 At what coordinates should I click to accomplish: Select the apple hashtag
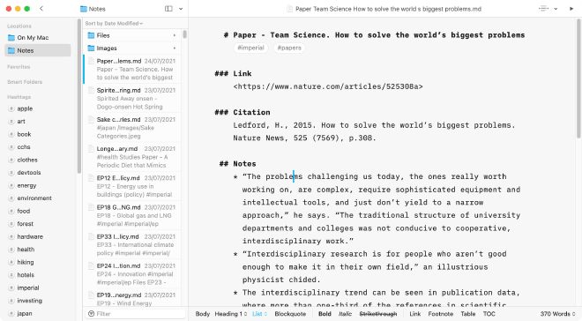click(25, 108)
